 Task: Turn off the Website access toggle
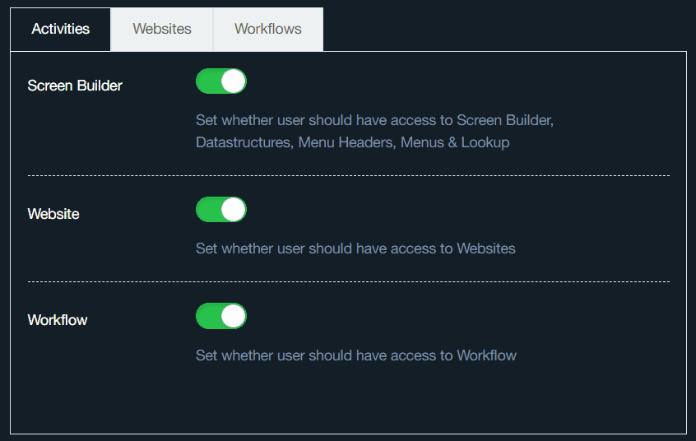pos(220,210)
